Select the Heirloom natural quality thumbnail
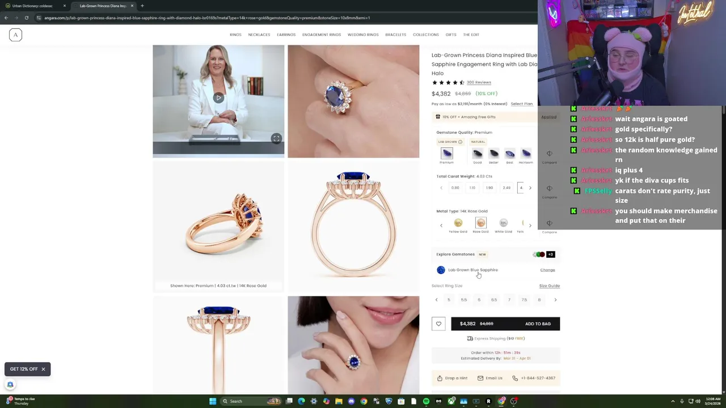The height and width of the screenshot is (408, 726). [x=526, y=154]
